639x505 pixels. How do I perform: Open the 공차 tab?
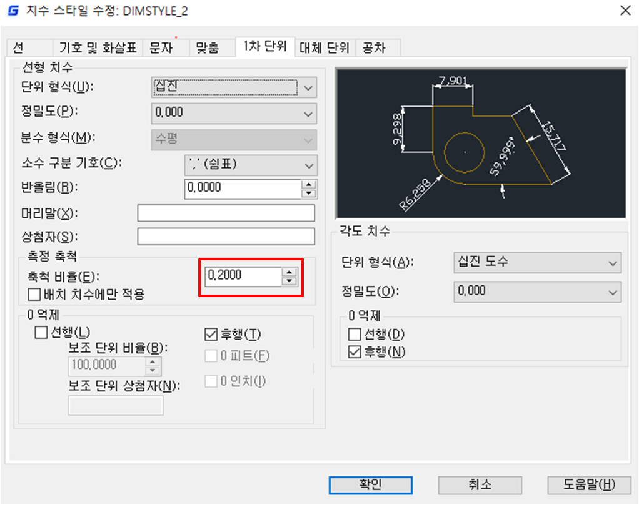(x=378, y=48)
